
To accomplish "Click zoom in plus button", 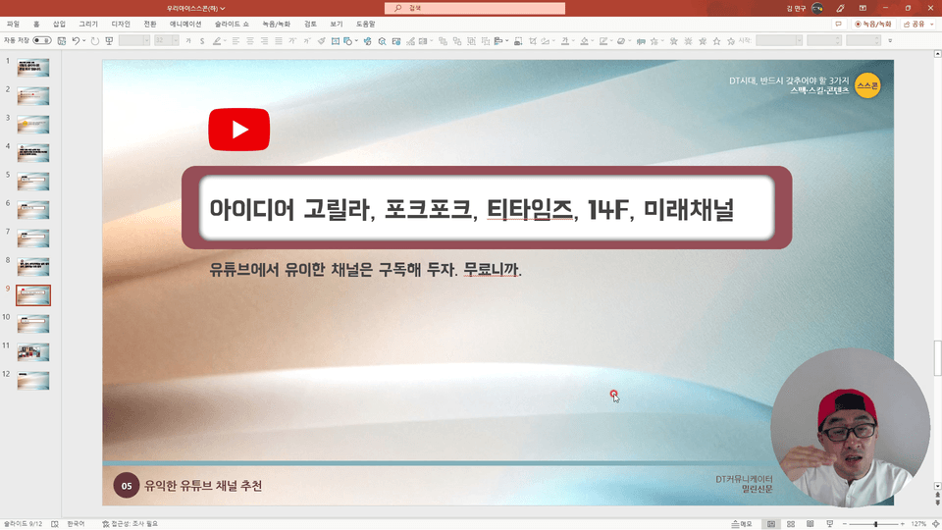I will tap(903, 524).
